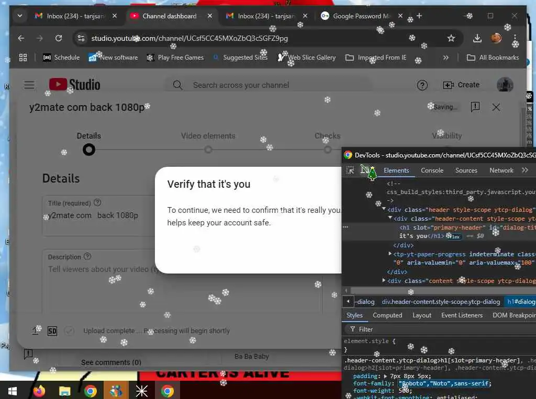Click upload status arrow icon
The width and height of the screenshot is (536, 399).
35,330
